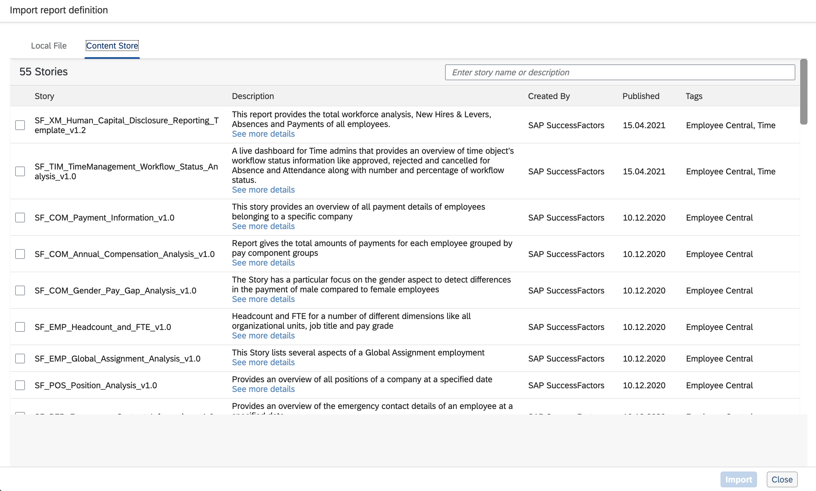View more details for Payment Information story
This screenshot has width=816, height=491.
[x=263, y=226]
